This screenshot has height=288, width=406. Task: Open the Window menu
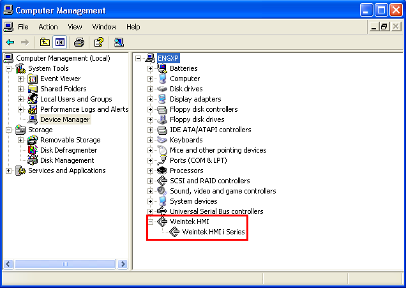(x=104, y=27)
